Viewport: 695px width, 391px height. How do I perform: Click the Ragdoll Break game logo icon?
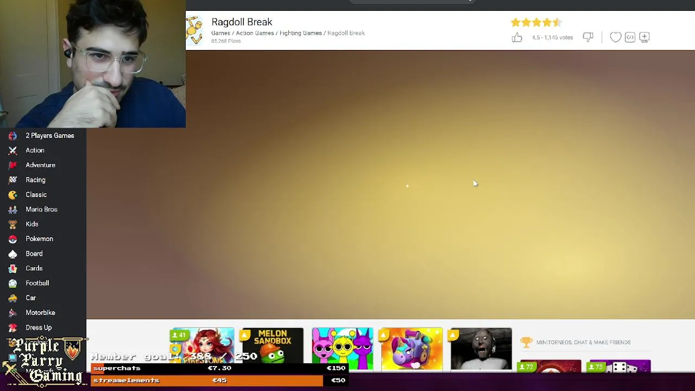[x=195, y=30]
